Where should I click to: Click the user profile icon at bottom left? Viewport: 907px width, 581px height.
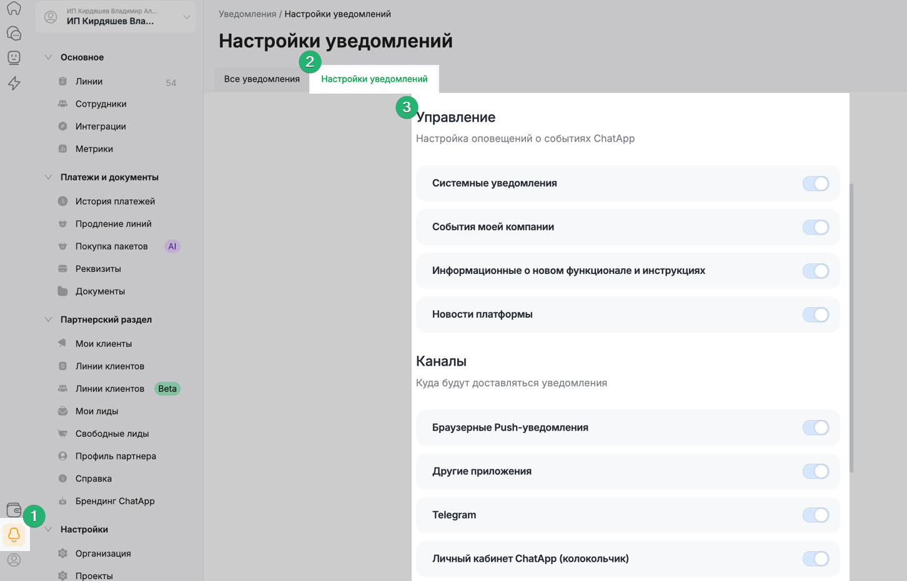click(x=14, y=560)
